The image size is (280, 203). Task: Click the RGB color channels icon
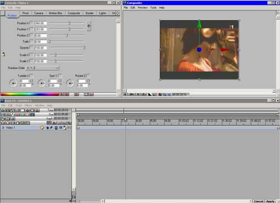tap(160, 95)
